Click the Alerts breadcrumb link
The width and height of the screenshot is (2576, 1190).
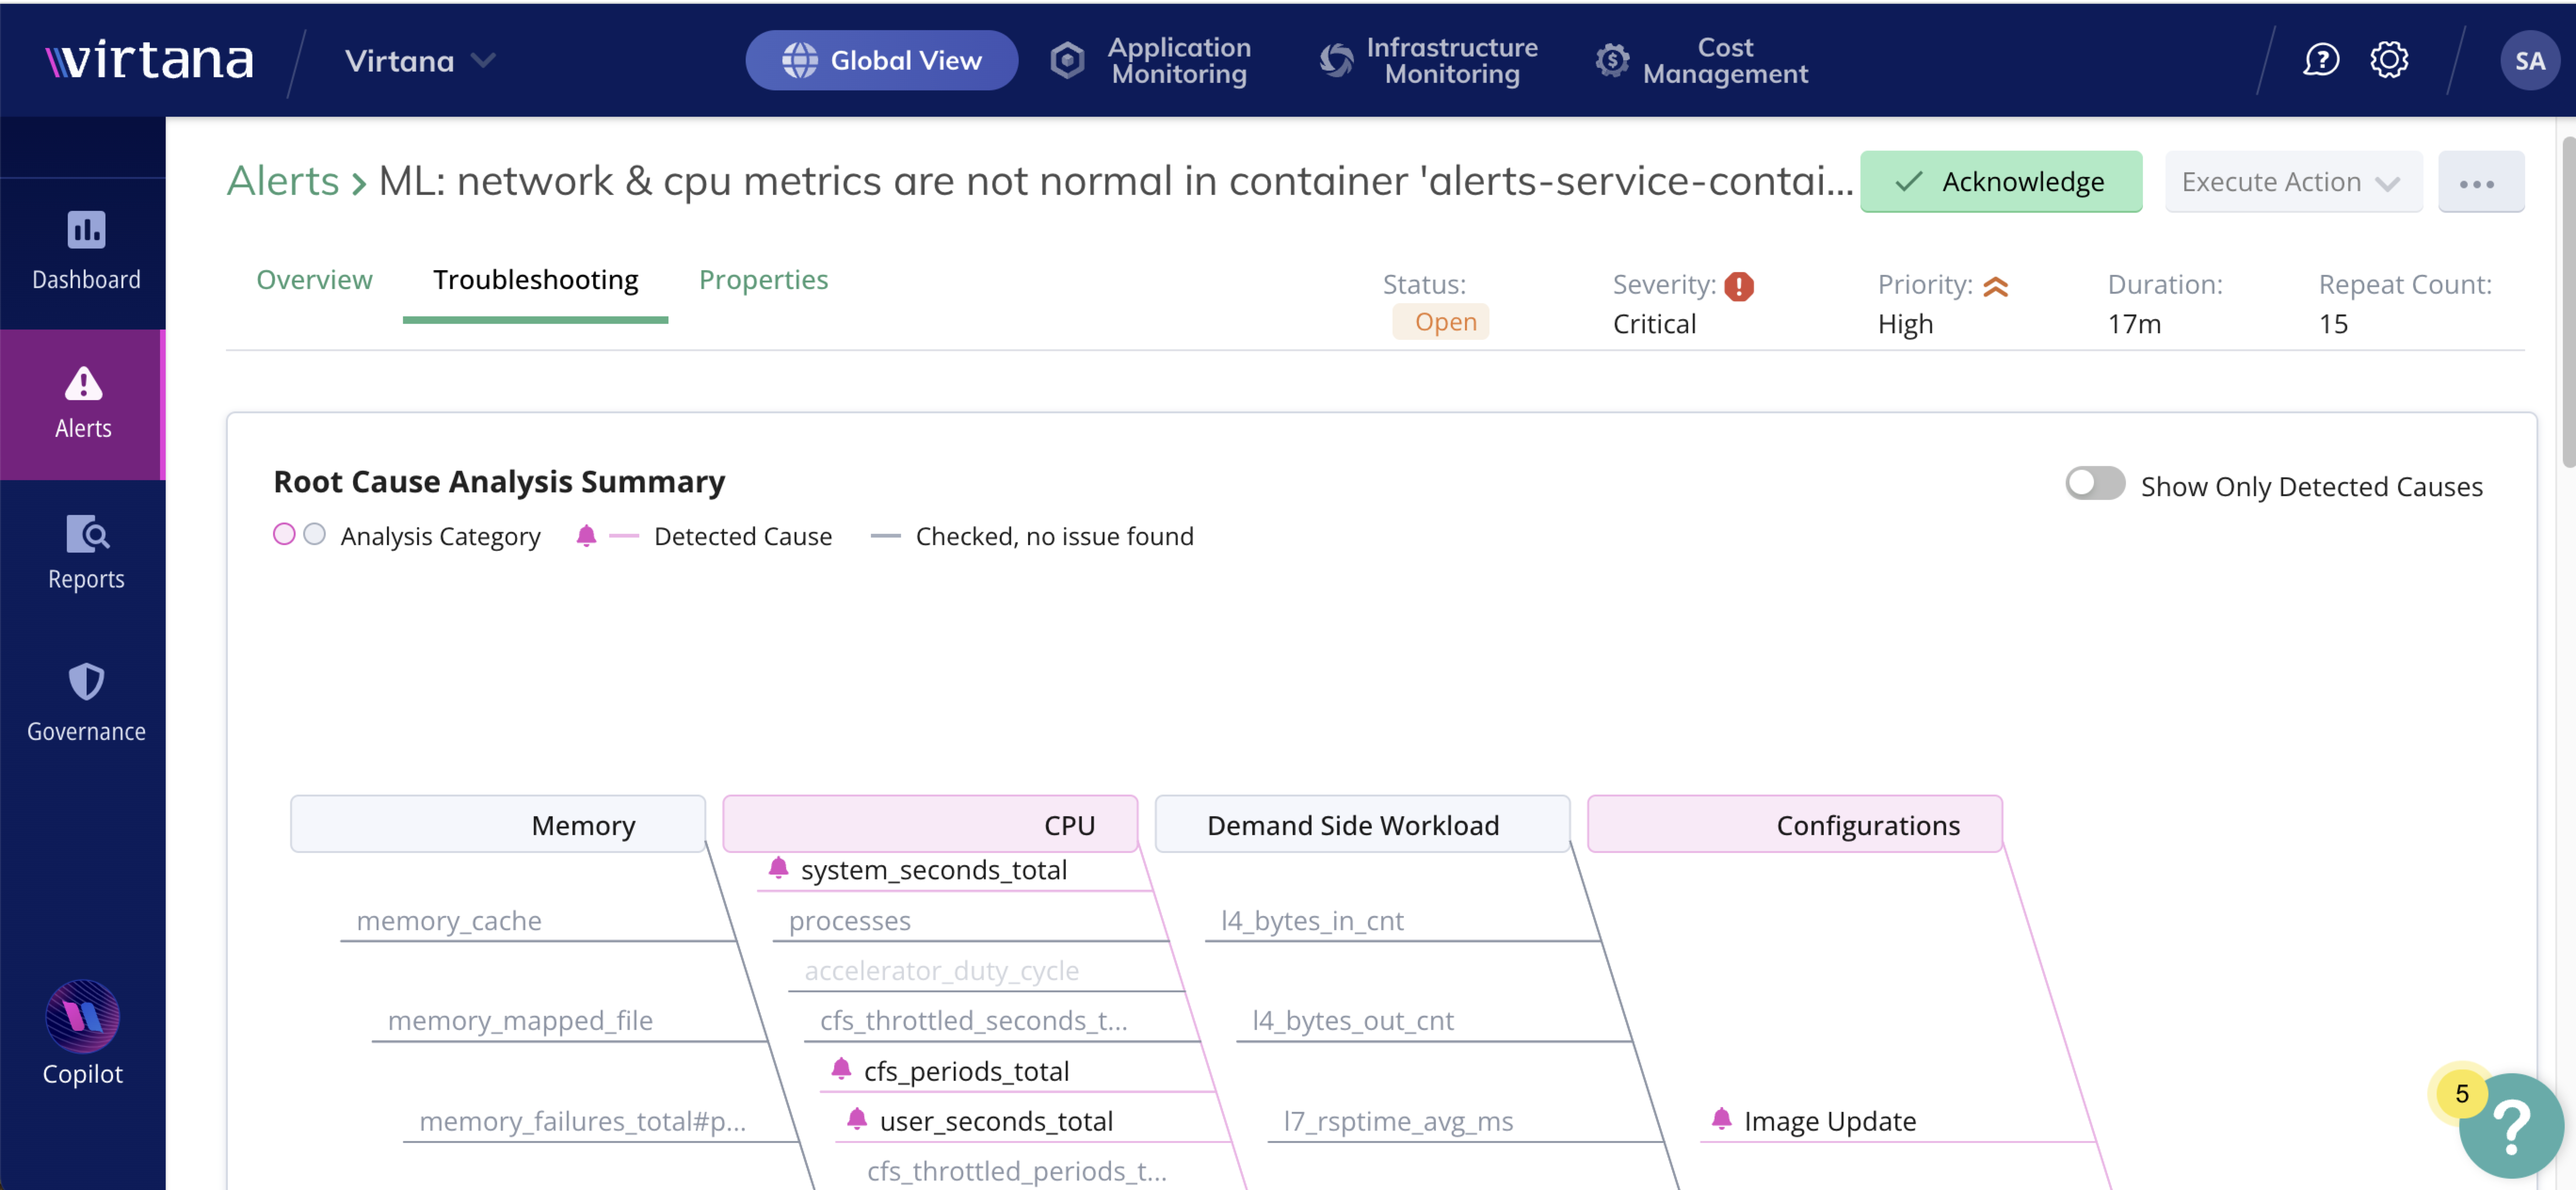click(284, 181)
